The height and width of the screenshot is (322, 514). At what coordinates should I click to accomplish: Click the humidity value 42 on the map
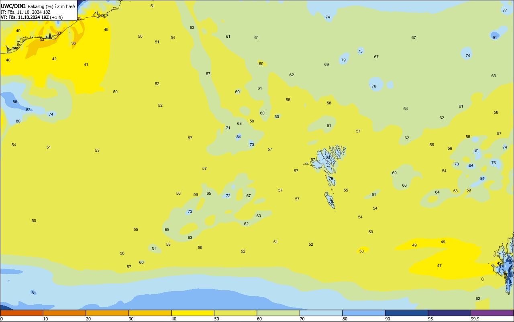point(54,59)
